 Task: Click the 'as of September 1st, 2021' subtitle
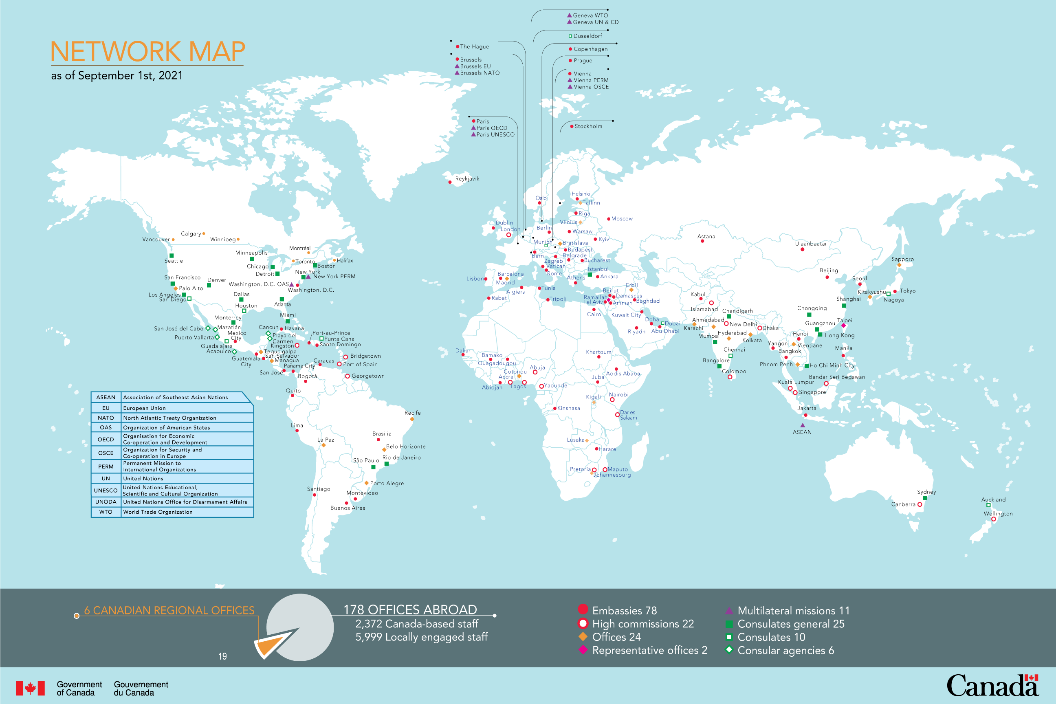[x=117, y=75]
